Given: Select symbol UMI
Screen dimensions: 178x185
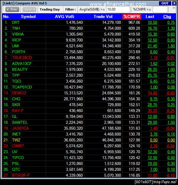Looking at the screenshot, I should (15, 46).
